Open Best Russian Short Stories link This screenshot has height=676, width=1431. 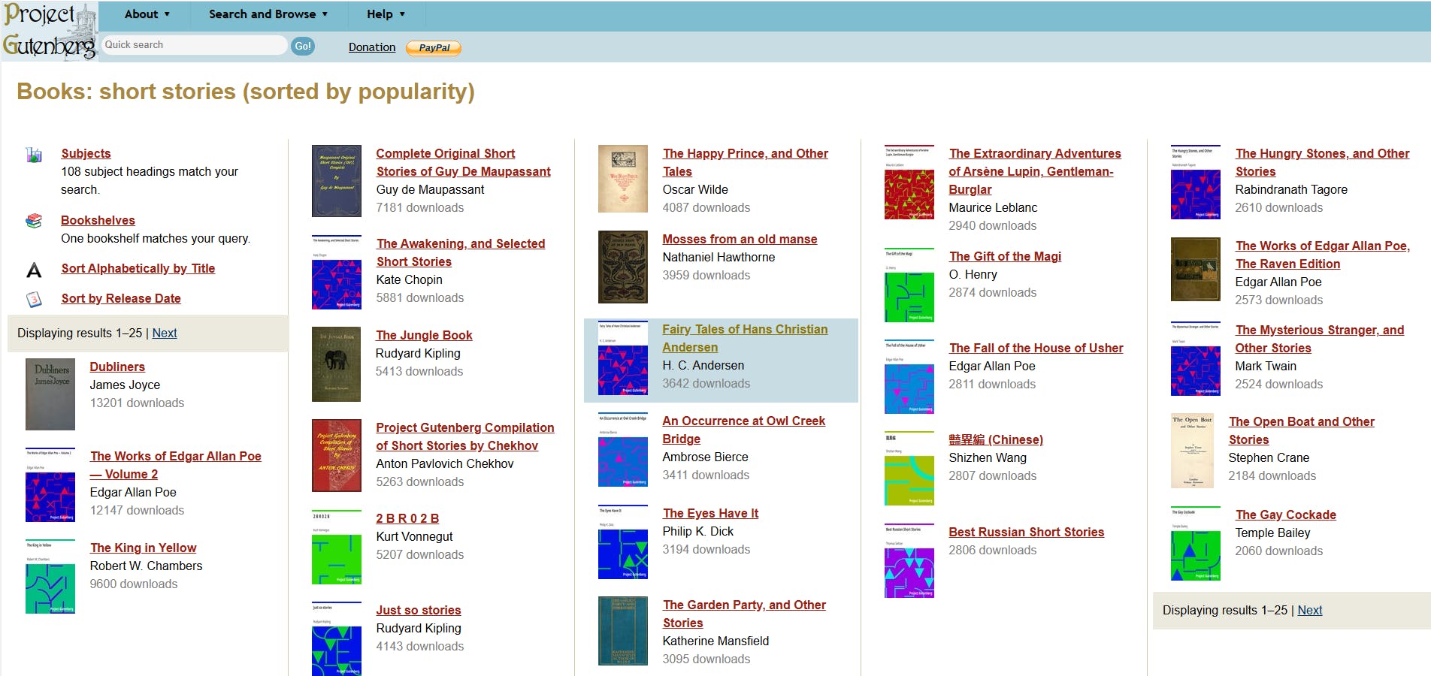[x=1026, y=532]
